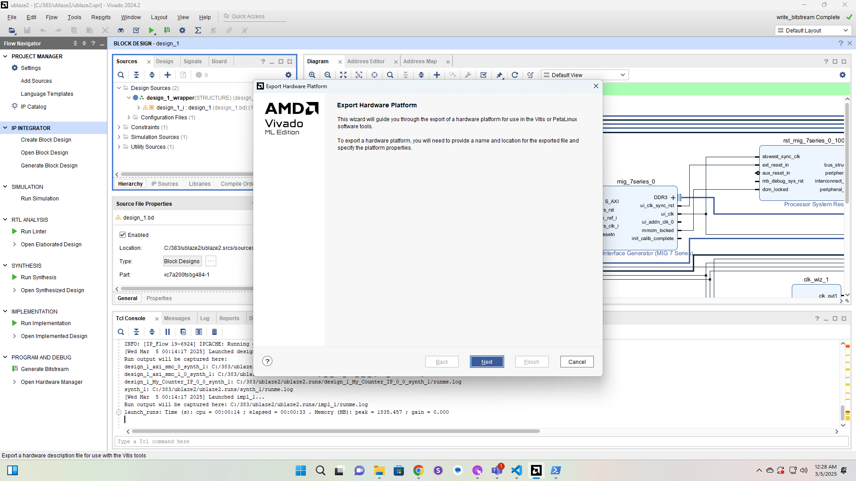Expand the Constraints tree node
Viewport: 856px width, 481px height.
click(119, 127)
